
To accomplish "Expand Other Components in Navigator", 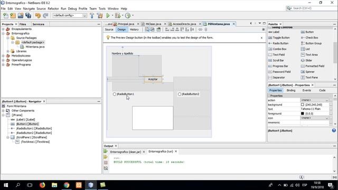I will click(x=3, y=111).
